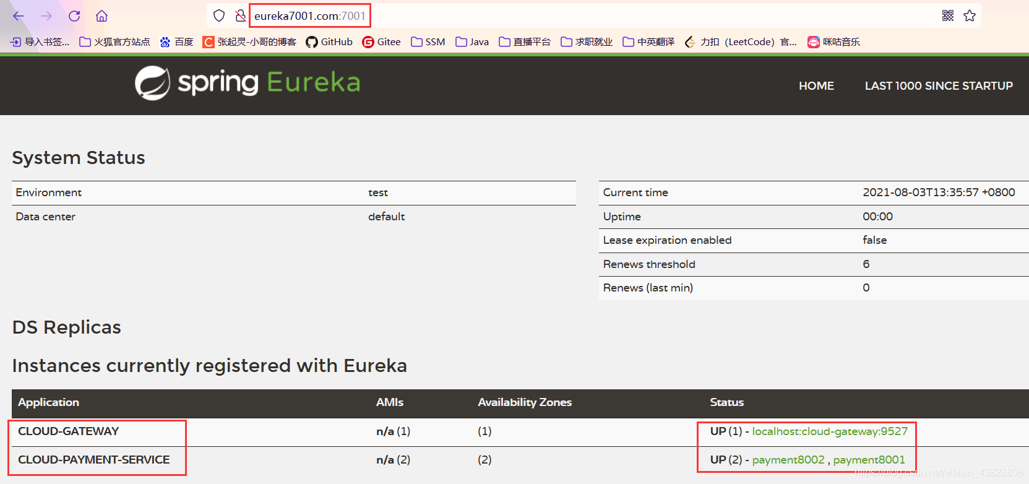Click the Data center label cell
Image resolution: width=1029 pixels, height=484 pixels.
[46, 217]
